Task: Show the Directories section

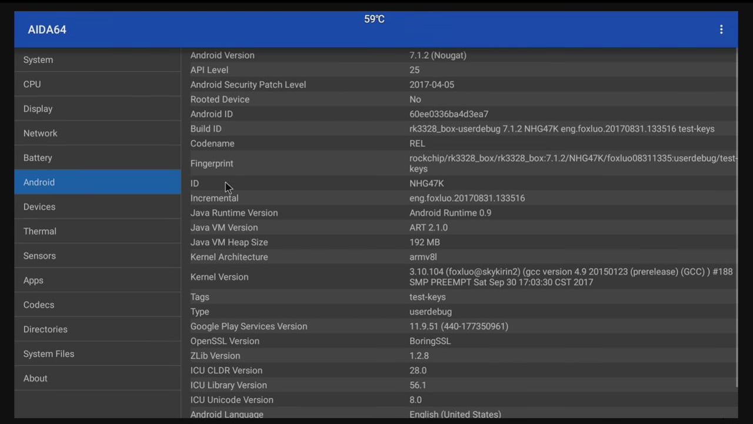Action: 45,329
